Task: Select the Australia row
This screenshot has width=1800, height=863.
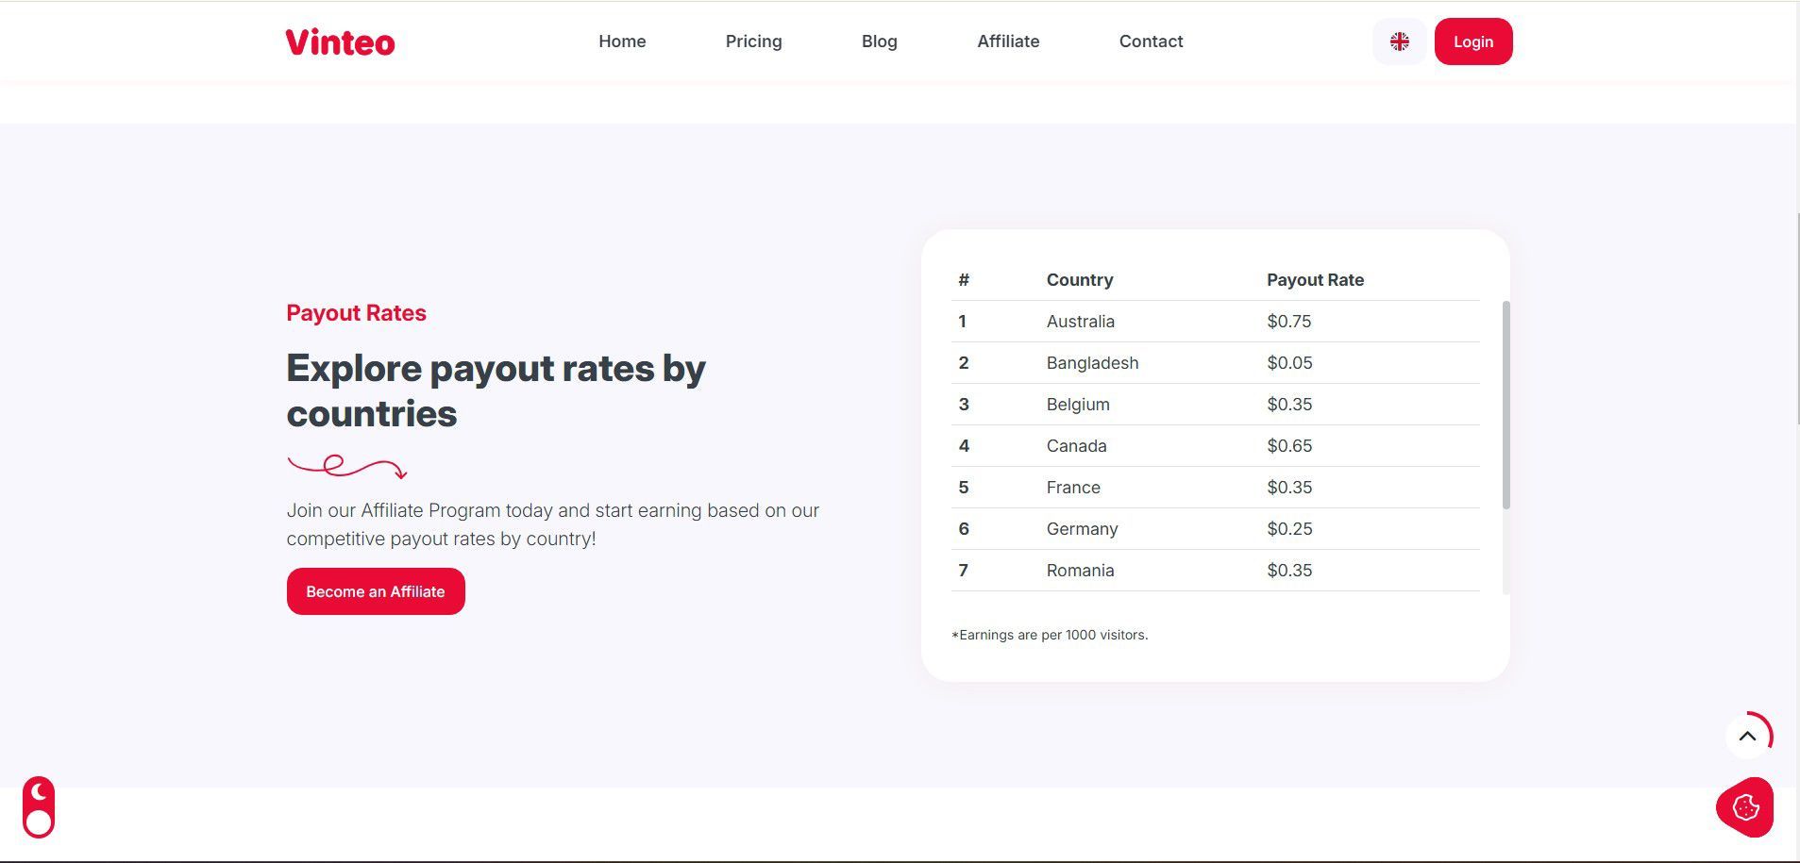Action: coord(1080,322)
